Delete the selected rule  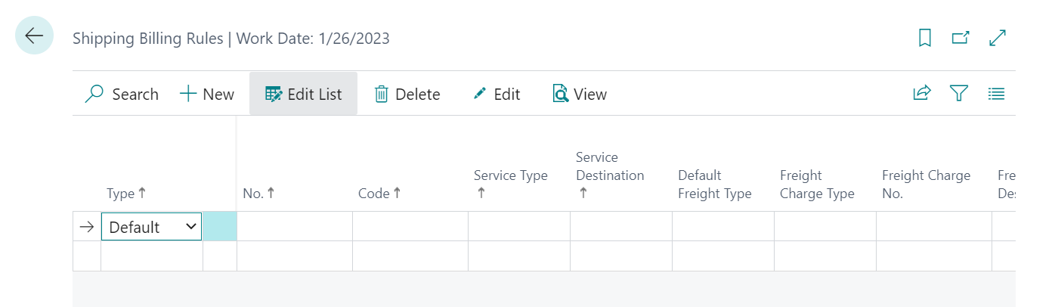[x=407, y=95]
